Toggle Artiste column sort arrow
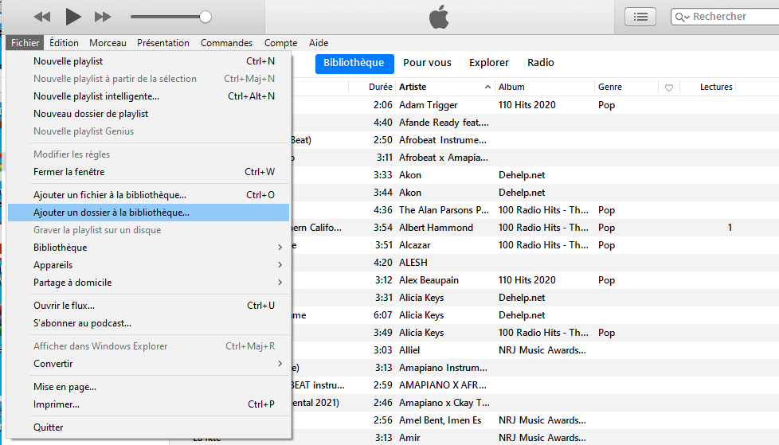779x445 pixels. (487, 87)
